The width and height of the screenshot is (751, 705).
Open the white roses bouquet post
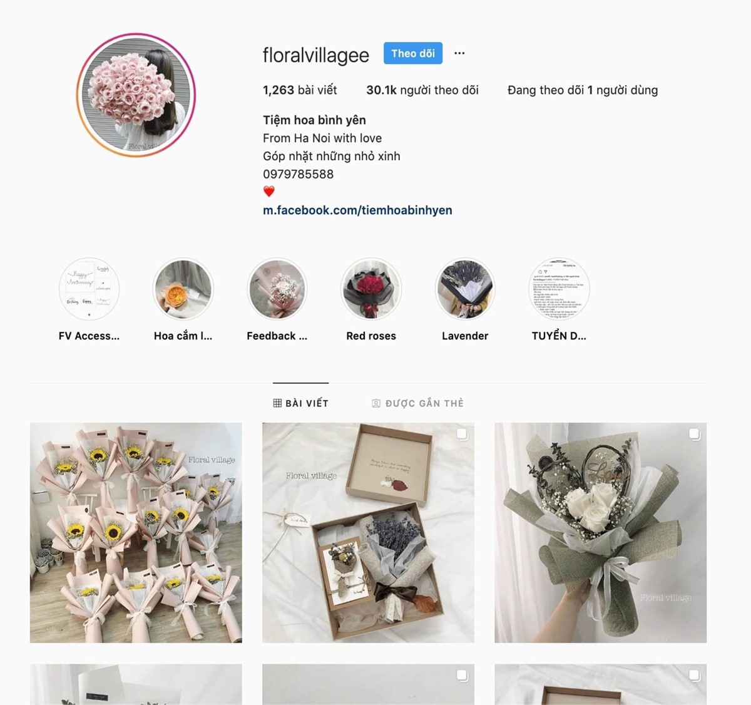[601, 533]
